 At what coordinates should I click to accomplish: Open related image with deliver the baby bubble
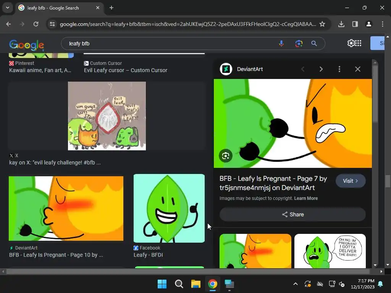[x=330, y=251]
